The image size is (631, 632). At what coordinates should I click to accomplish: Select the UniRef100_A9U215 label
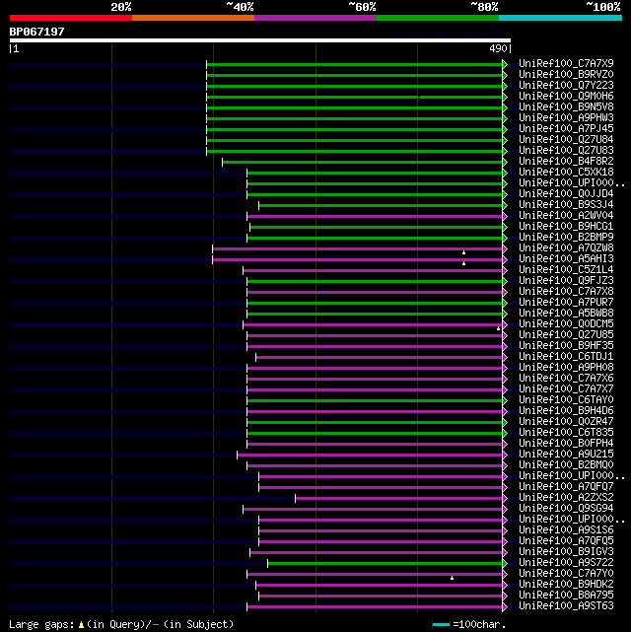(x=566, y=456)
